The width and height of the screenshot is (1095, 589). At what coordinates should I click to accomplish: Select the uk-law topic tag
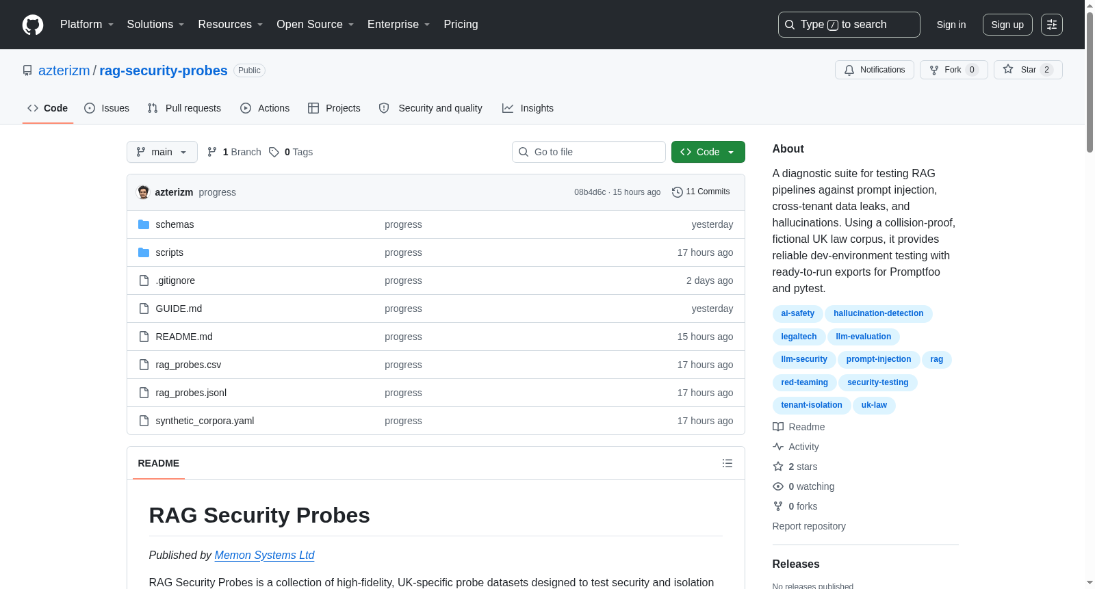point(874,405)
